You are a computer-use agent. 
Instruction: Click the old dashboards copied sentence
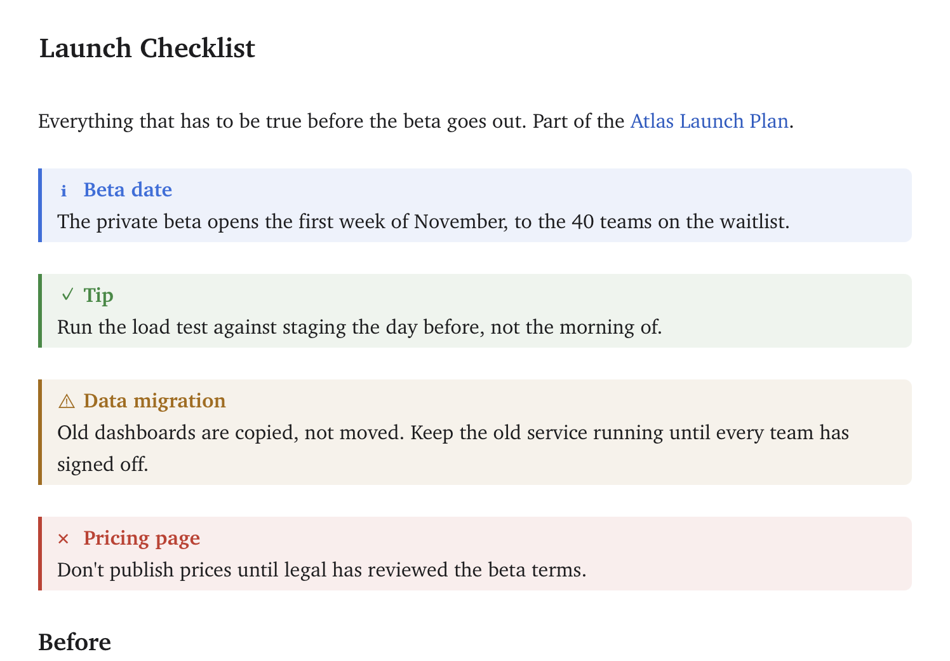coord(453,449)
